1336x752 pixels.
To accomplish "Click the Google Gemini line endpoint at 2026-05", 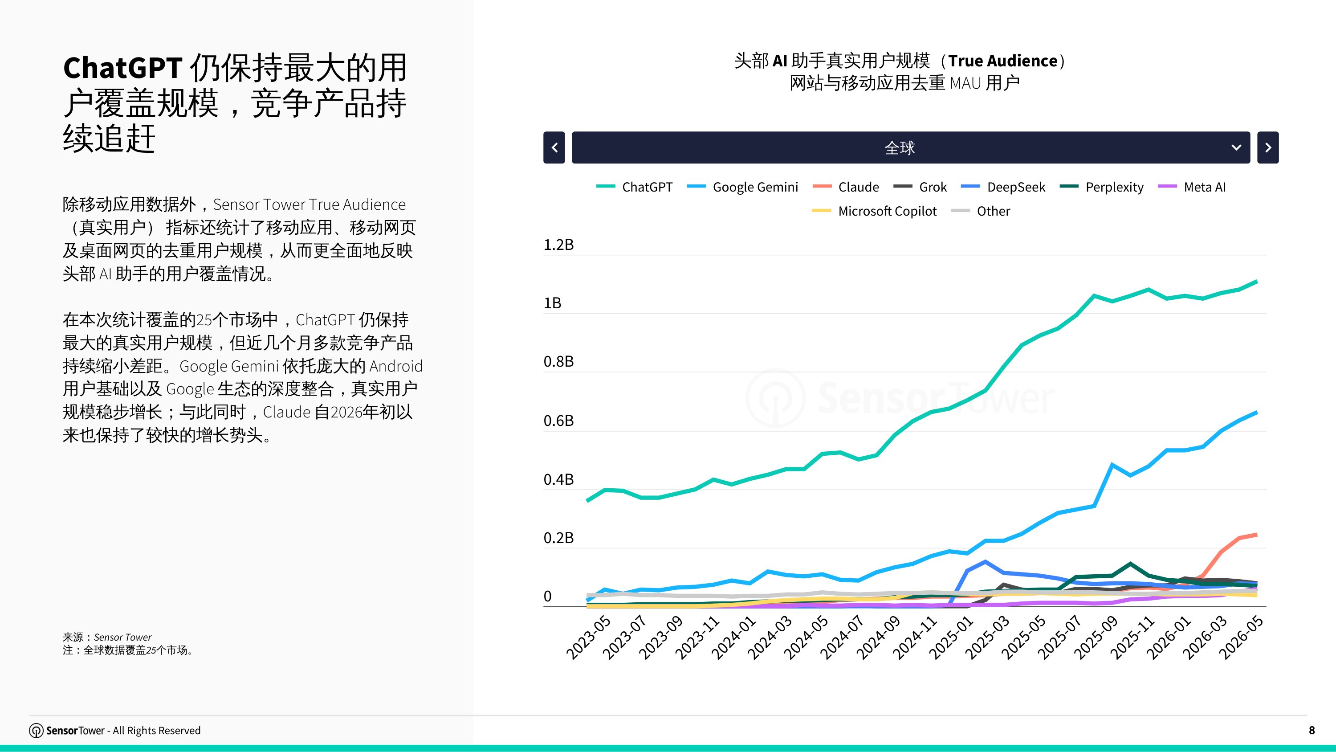I will [1256, 413].
